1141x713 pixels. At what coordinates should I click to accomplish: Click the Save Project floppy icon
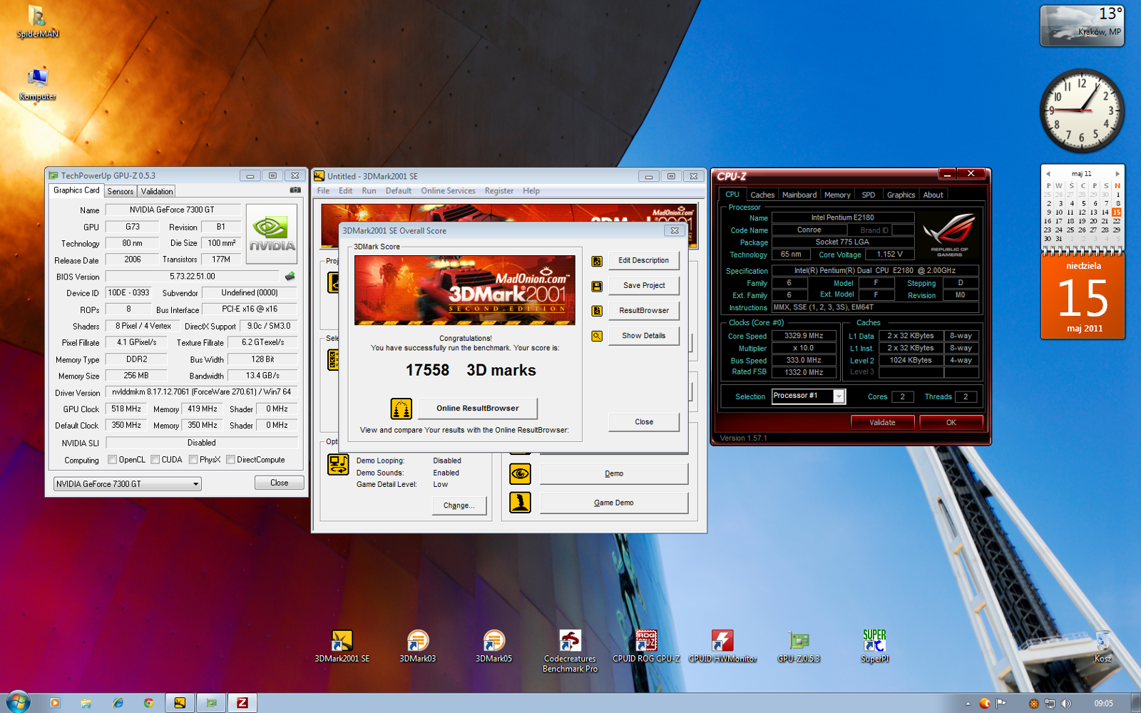click(x=597, y=286)
